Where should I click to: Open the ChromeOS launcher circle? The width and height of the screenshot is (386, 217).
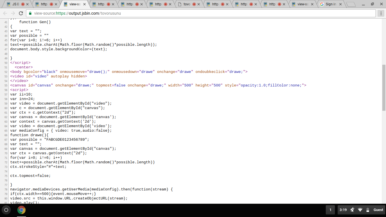(x=6, y=210)
